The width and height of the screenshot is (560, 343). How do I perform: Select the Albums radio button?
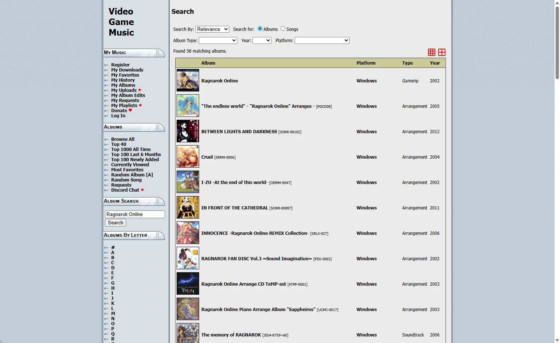click(260, 29)
